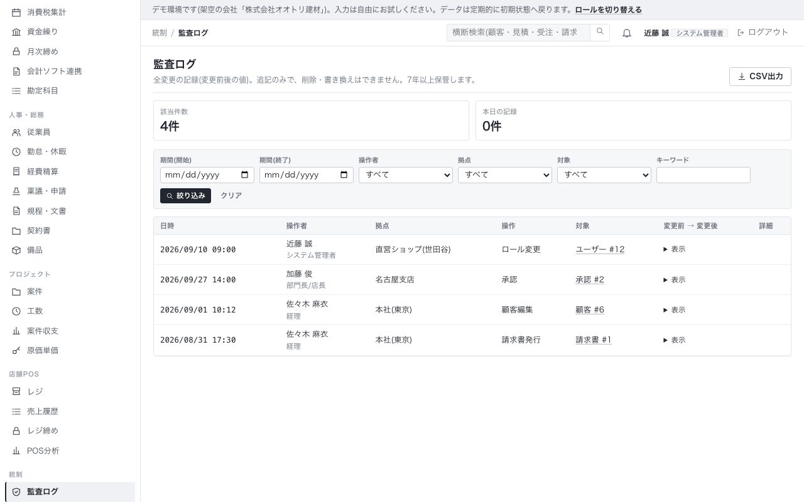
Task: Click the CSV出力 button
Action: (760, 77)
